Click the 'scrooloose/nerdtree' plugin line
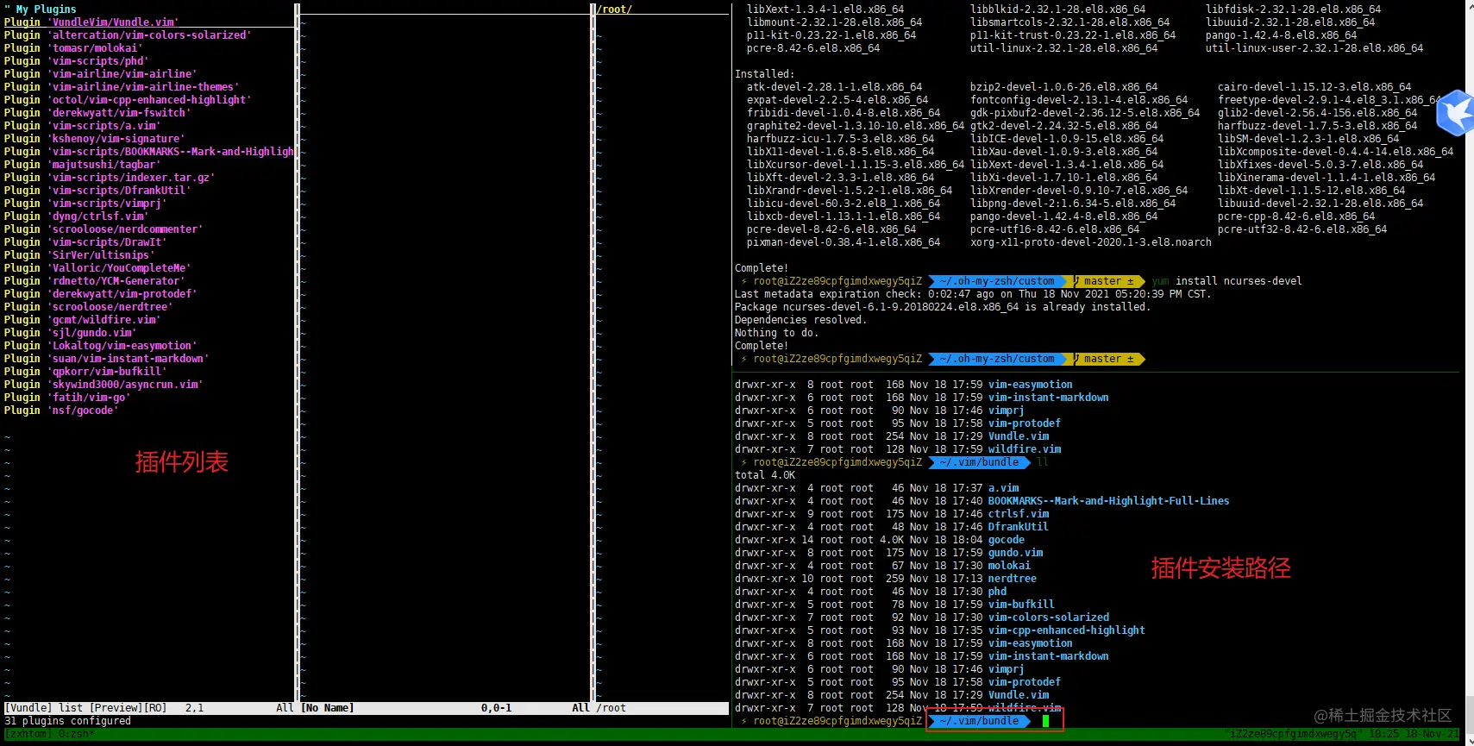1474x746 pixels. (88, 307)
